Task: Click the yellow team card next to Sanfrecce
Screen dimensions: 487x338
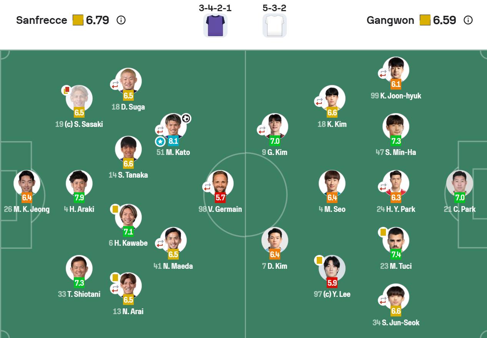Action: point(78,20)
